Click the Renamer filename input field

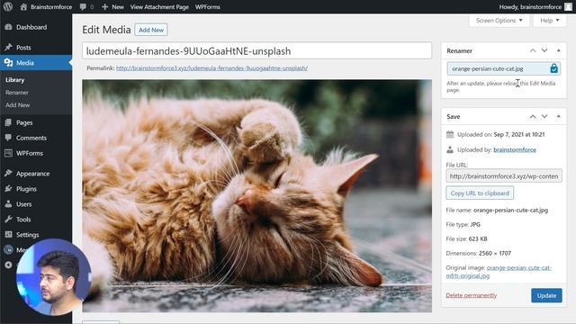pos(504,68)
